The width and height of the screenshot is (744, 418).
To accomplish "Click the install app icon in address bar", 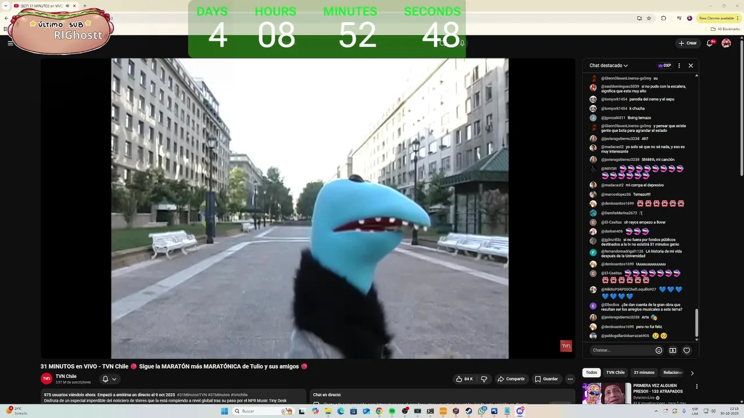I will pos(639,18).
